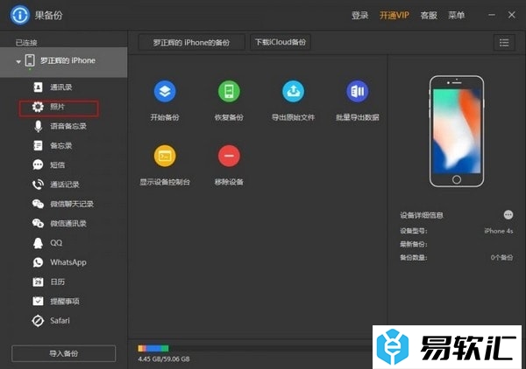Click the 恢复备份 restore backup icon
The width and height of the screenshot is (526, 369).
tap(229, 91)
